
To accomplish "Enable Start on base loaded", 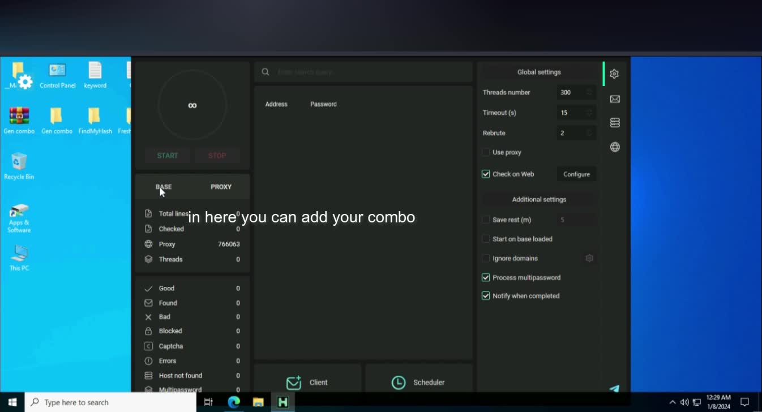I will (x=486, y=239).
